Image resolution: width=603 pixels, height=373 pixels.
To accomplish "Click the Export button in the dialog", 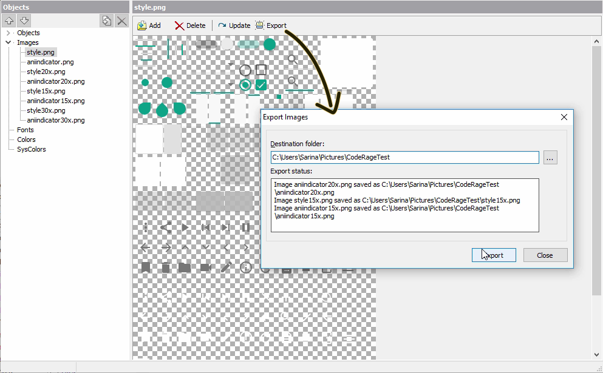I will 494,255.
